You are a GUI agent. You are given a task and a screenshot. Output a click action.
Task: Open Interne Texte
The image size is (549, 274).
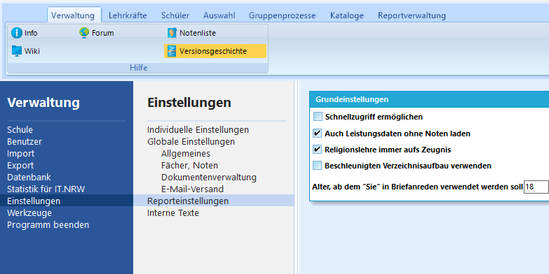173,212
